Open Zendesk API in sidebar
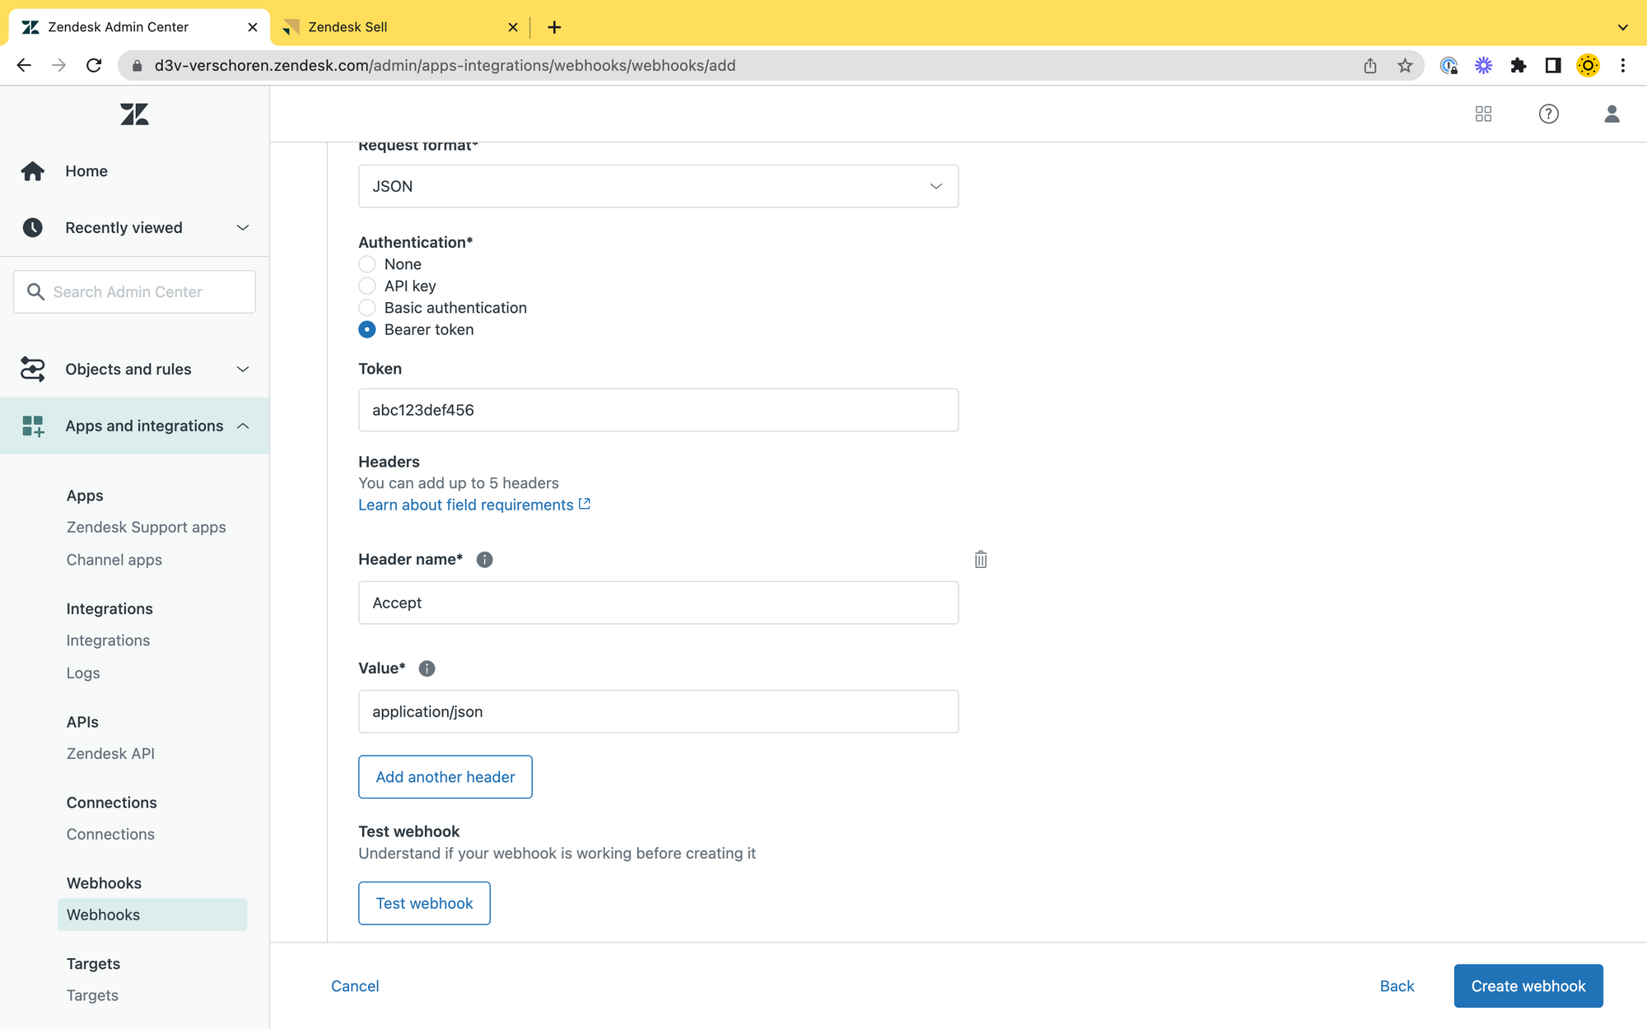1647x1029 pixels. (110, 753)
